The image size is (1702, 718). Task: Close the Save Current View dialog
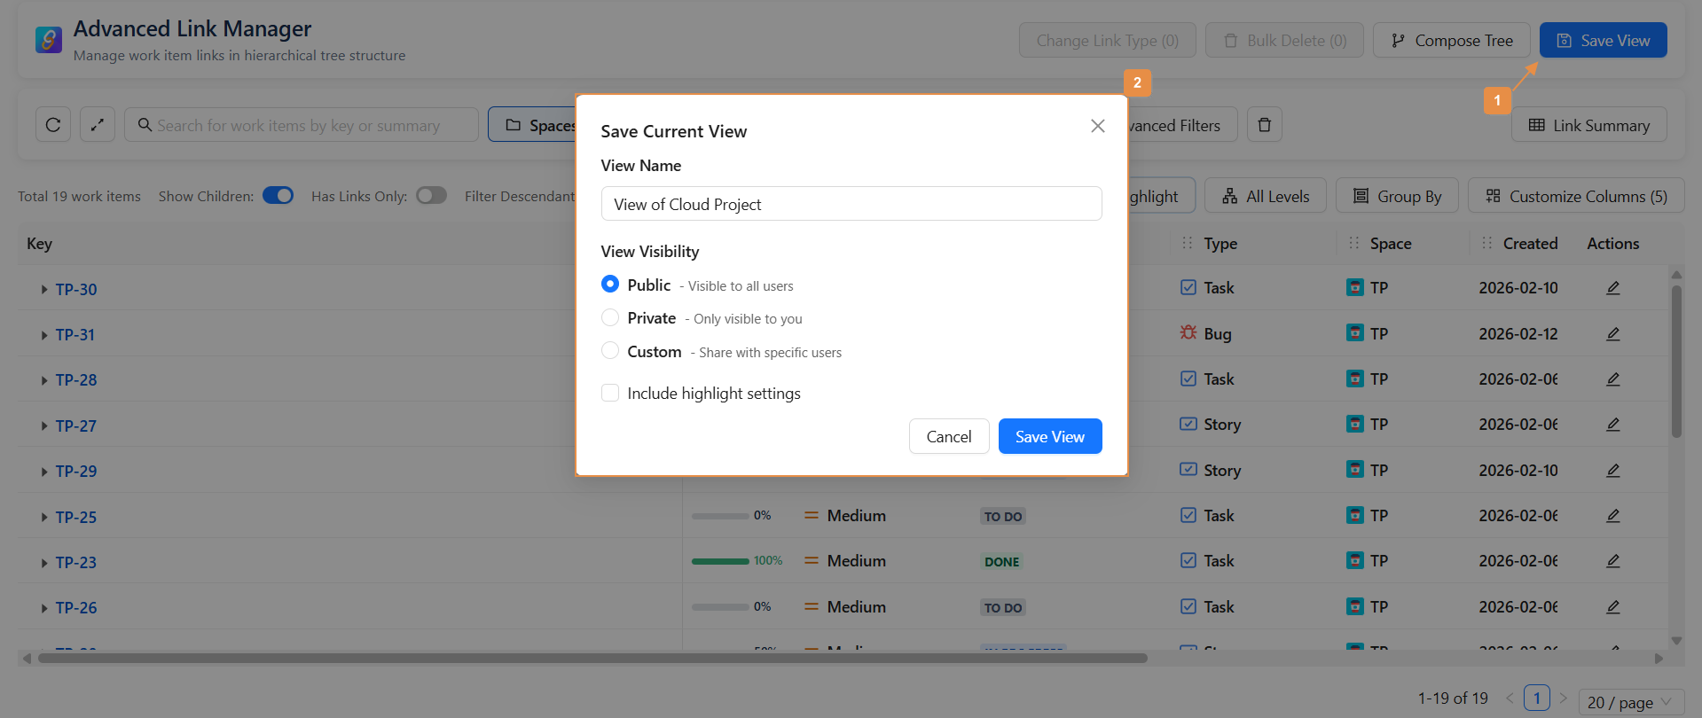[x=1098, y=126]
